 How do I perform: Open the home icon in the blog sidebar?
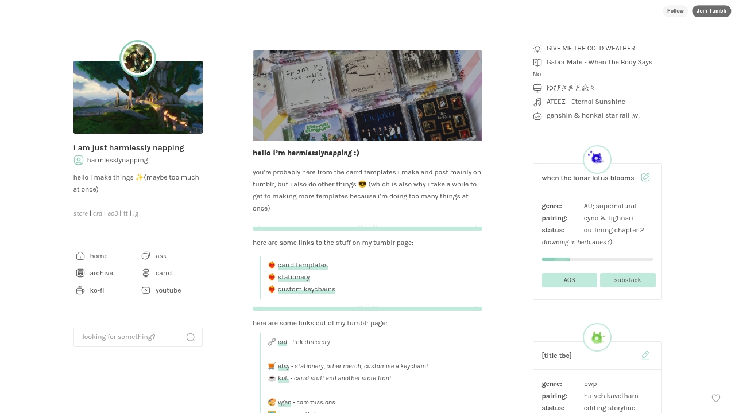80,256
